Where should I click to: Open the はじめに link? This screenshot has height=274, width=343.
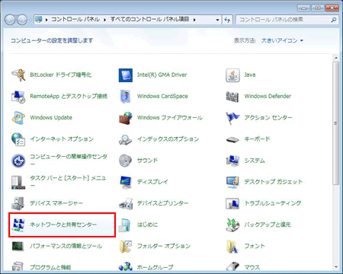pyautogui.click(x=147, y=225)
